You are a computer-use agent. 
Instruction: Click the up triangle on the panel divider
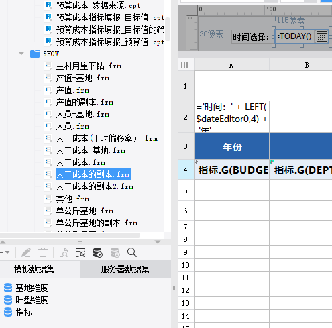(x=3, y=242)
